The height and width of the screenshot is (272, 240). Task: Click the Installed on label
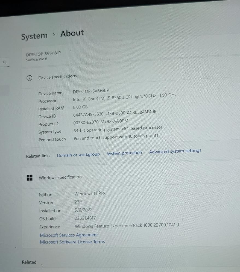pos(50,211)
